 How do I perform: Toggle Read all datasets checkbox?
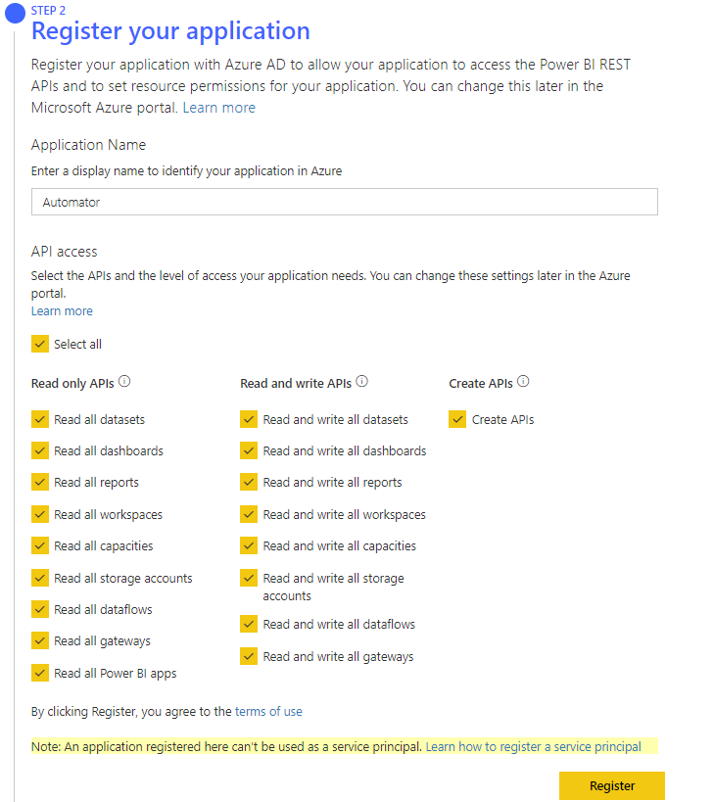[x=40, y=419]
